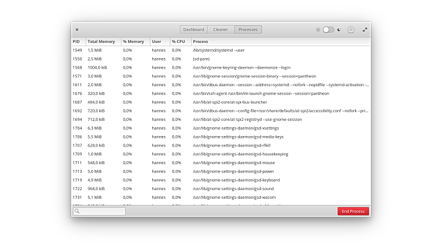
Task: Click the moon dark-mode icon
Action: point(339,29)
